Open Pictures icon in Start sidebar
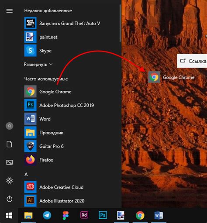 [10, 162]
